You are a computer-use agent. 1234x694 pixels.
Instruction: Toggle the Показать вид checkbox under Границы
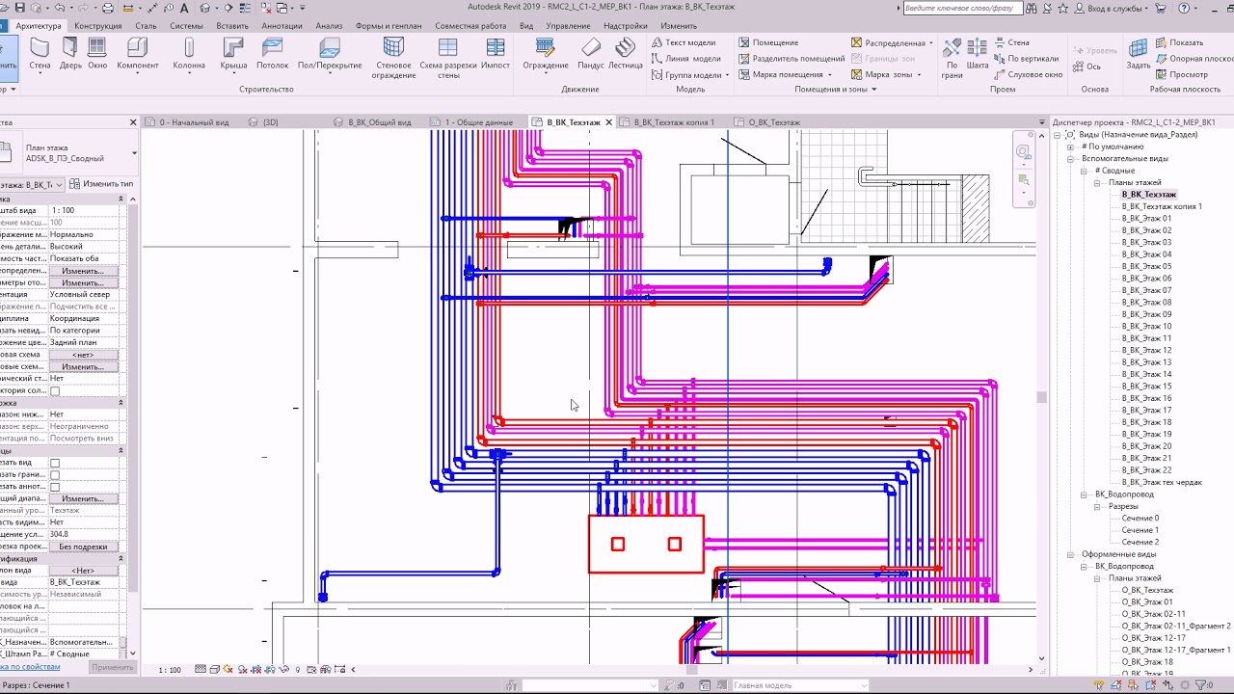pos(55,463)
